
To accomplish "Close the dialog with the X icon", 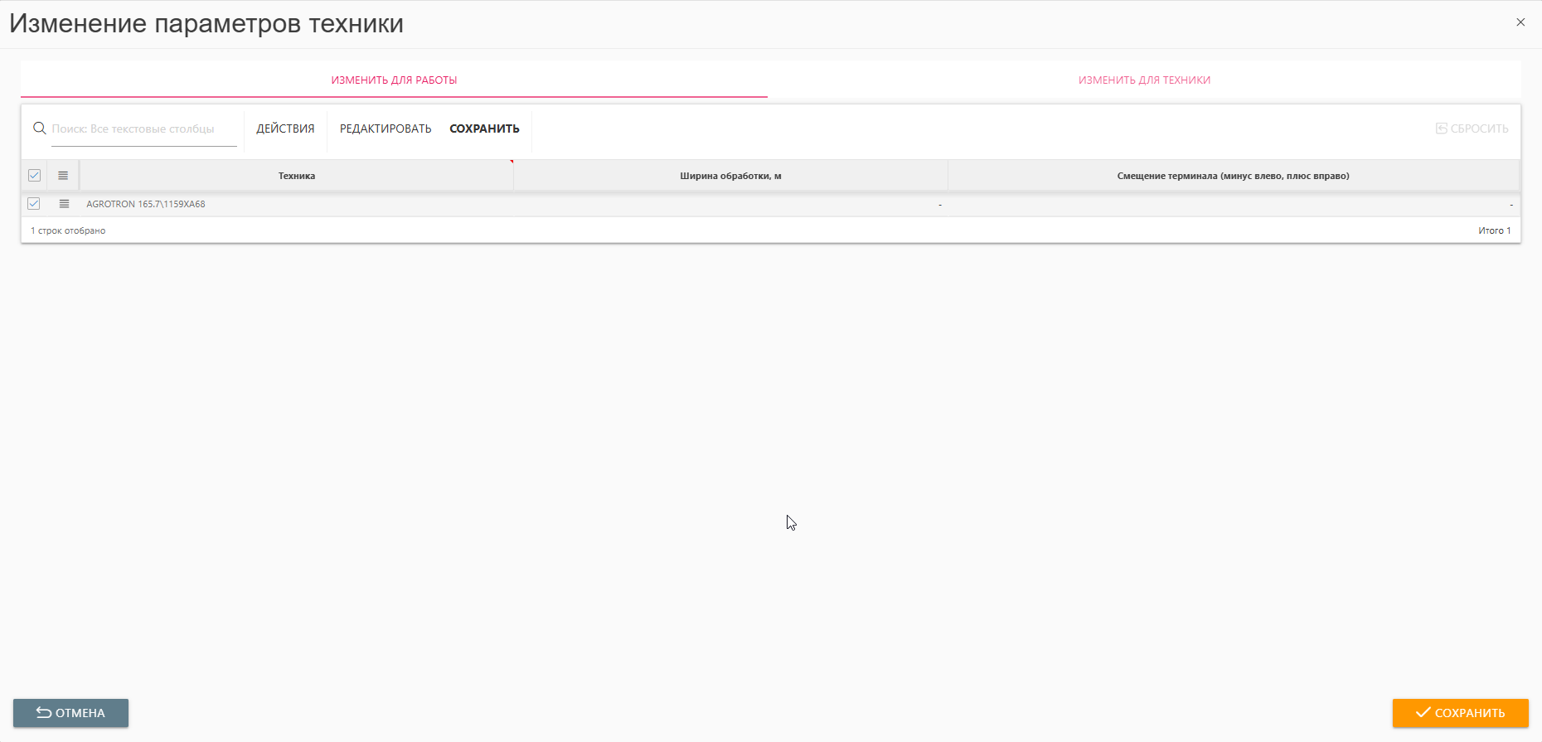I will (1520, 22).
